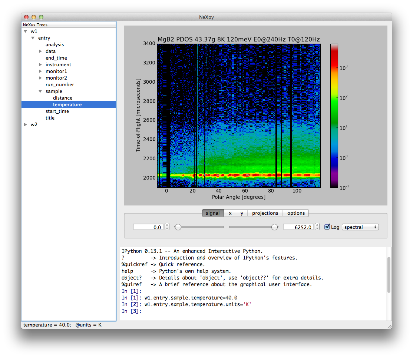
Task: Select the end_time tree item
Action: [x=56, y=58]
